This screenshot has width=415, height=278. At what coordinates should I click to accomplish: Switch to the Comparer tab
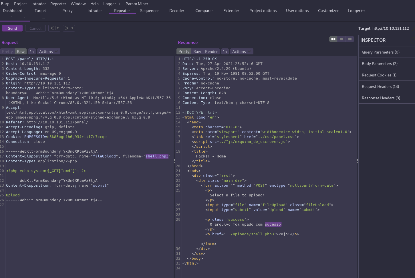click(204, 11)
